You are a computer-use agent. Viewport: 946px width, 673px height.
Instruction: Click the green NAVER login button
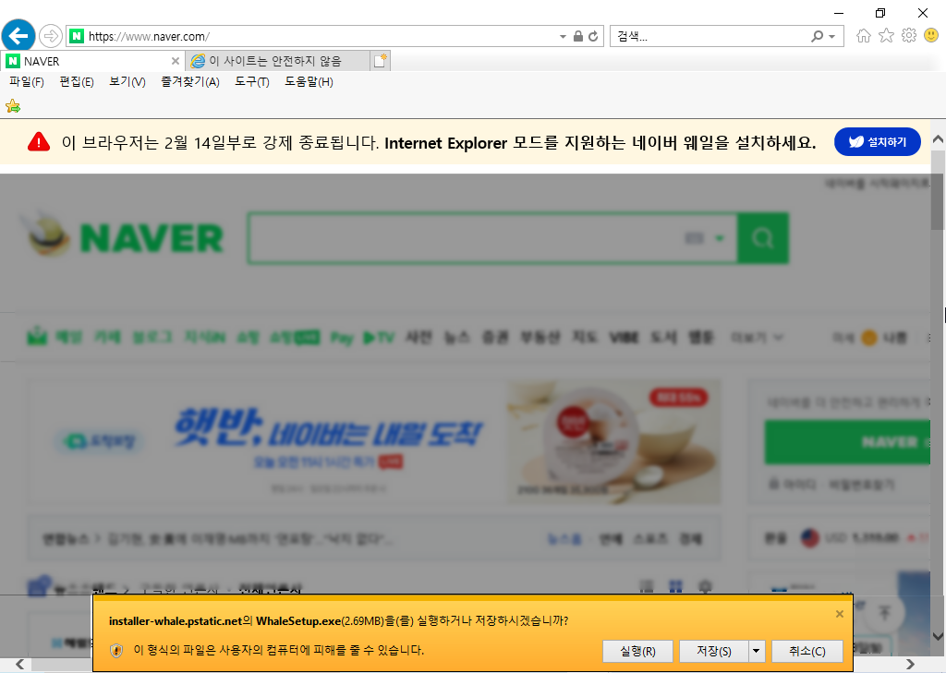[x=847, y=442]
